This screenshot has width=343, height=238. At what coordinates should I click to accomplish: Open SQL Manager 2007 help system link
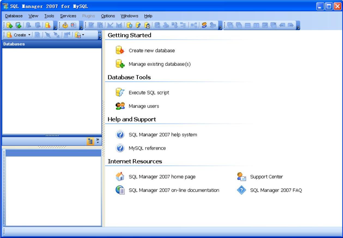[x=163, y=135]
